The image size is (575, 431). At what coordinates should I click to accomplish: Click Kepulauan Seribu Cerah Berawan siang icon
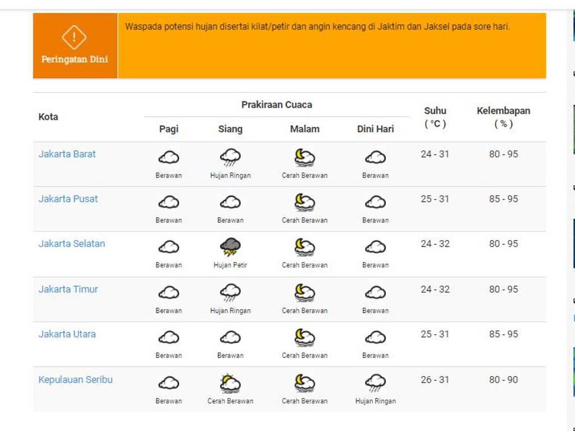point(230,383)
